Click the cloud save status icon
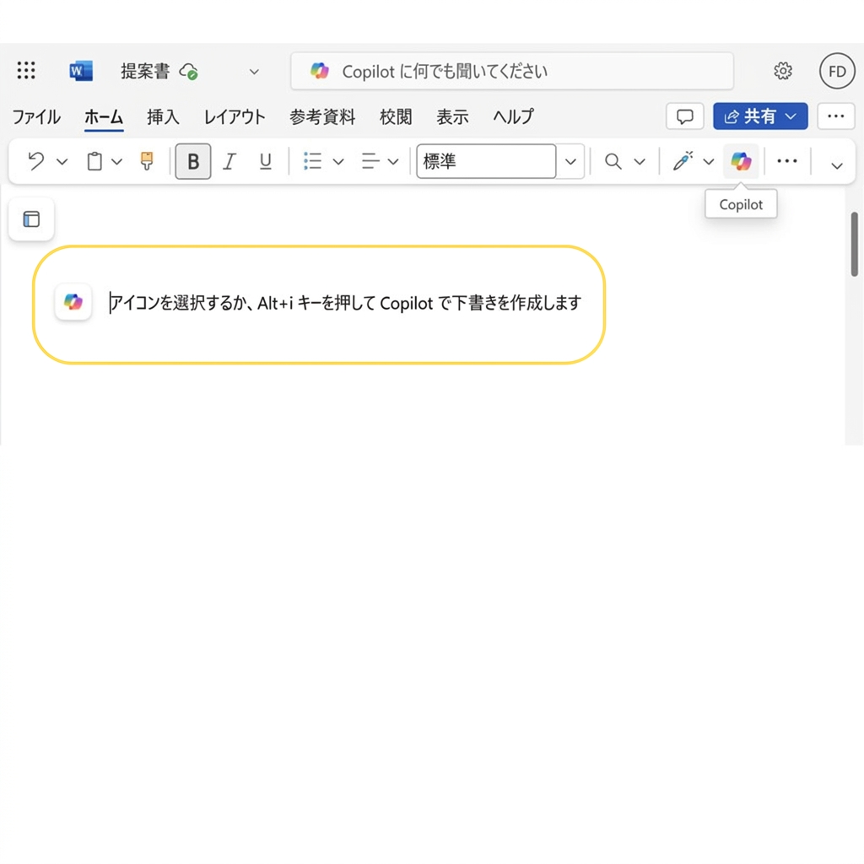Screen dimensions: 864x864 (x=188, y=72)
